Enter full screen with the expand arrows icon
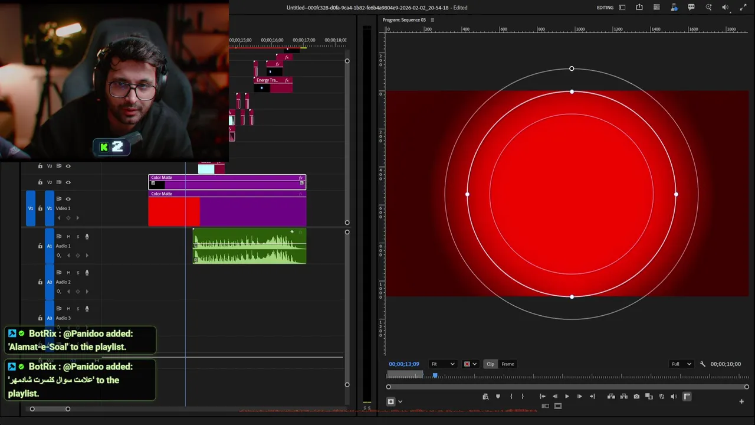Image resolution: width=755 pixels, height=425 pixels. [x=743, y=8]
